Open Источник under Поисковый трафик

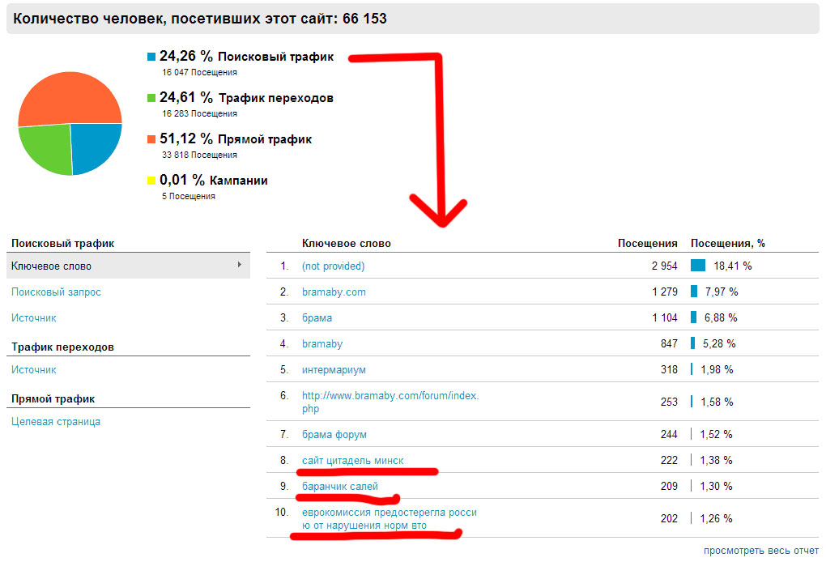(x=34, y=317)
